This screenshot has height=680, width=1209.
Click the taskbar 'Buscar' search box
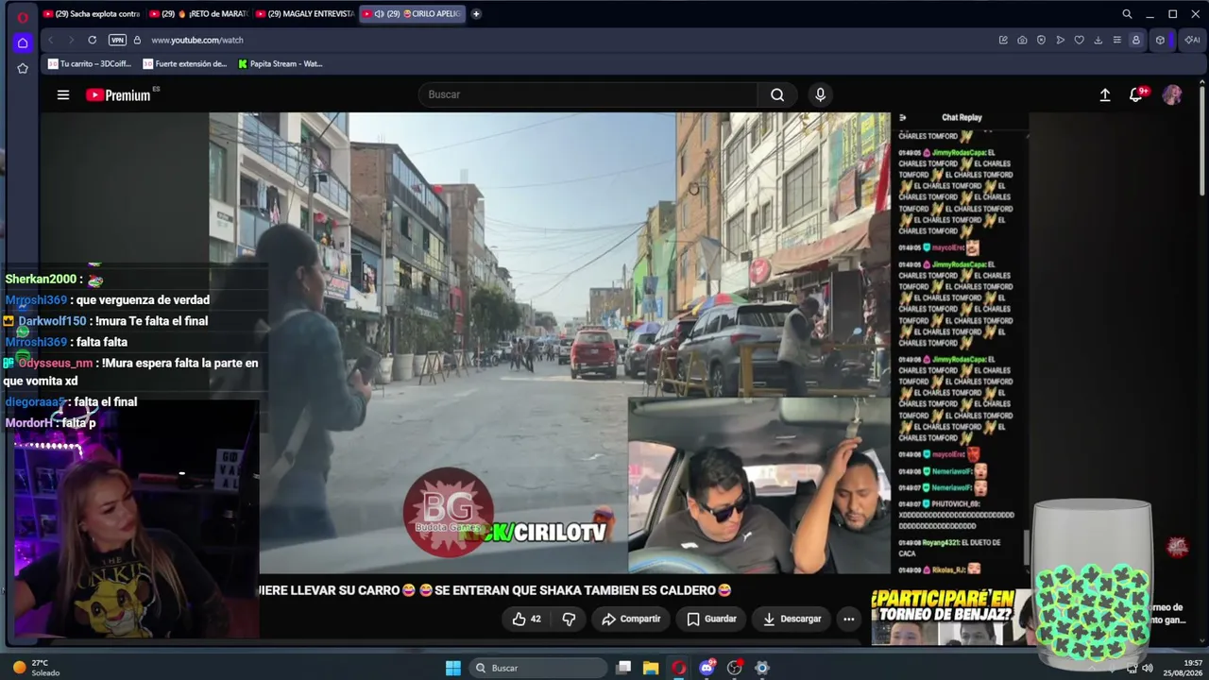pos(538,668)
